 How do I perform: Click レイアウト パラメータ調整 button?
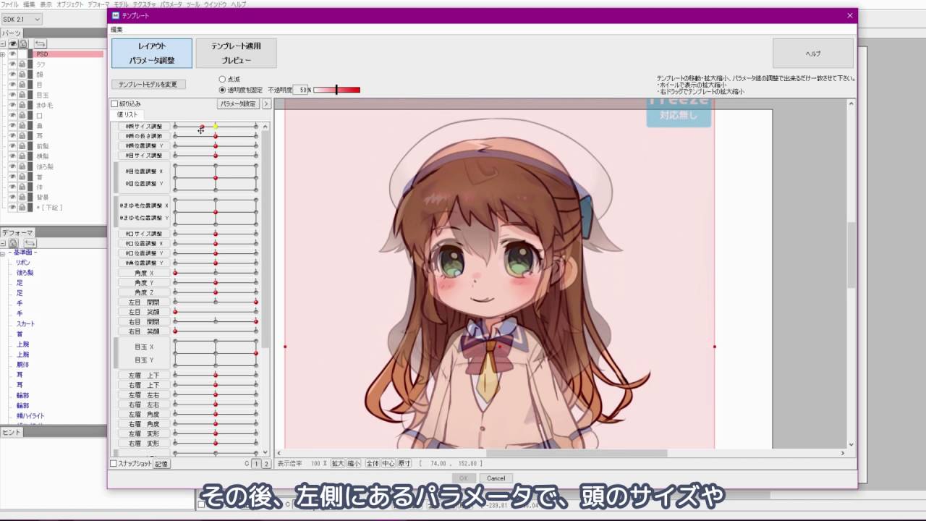click(152, 54)
